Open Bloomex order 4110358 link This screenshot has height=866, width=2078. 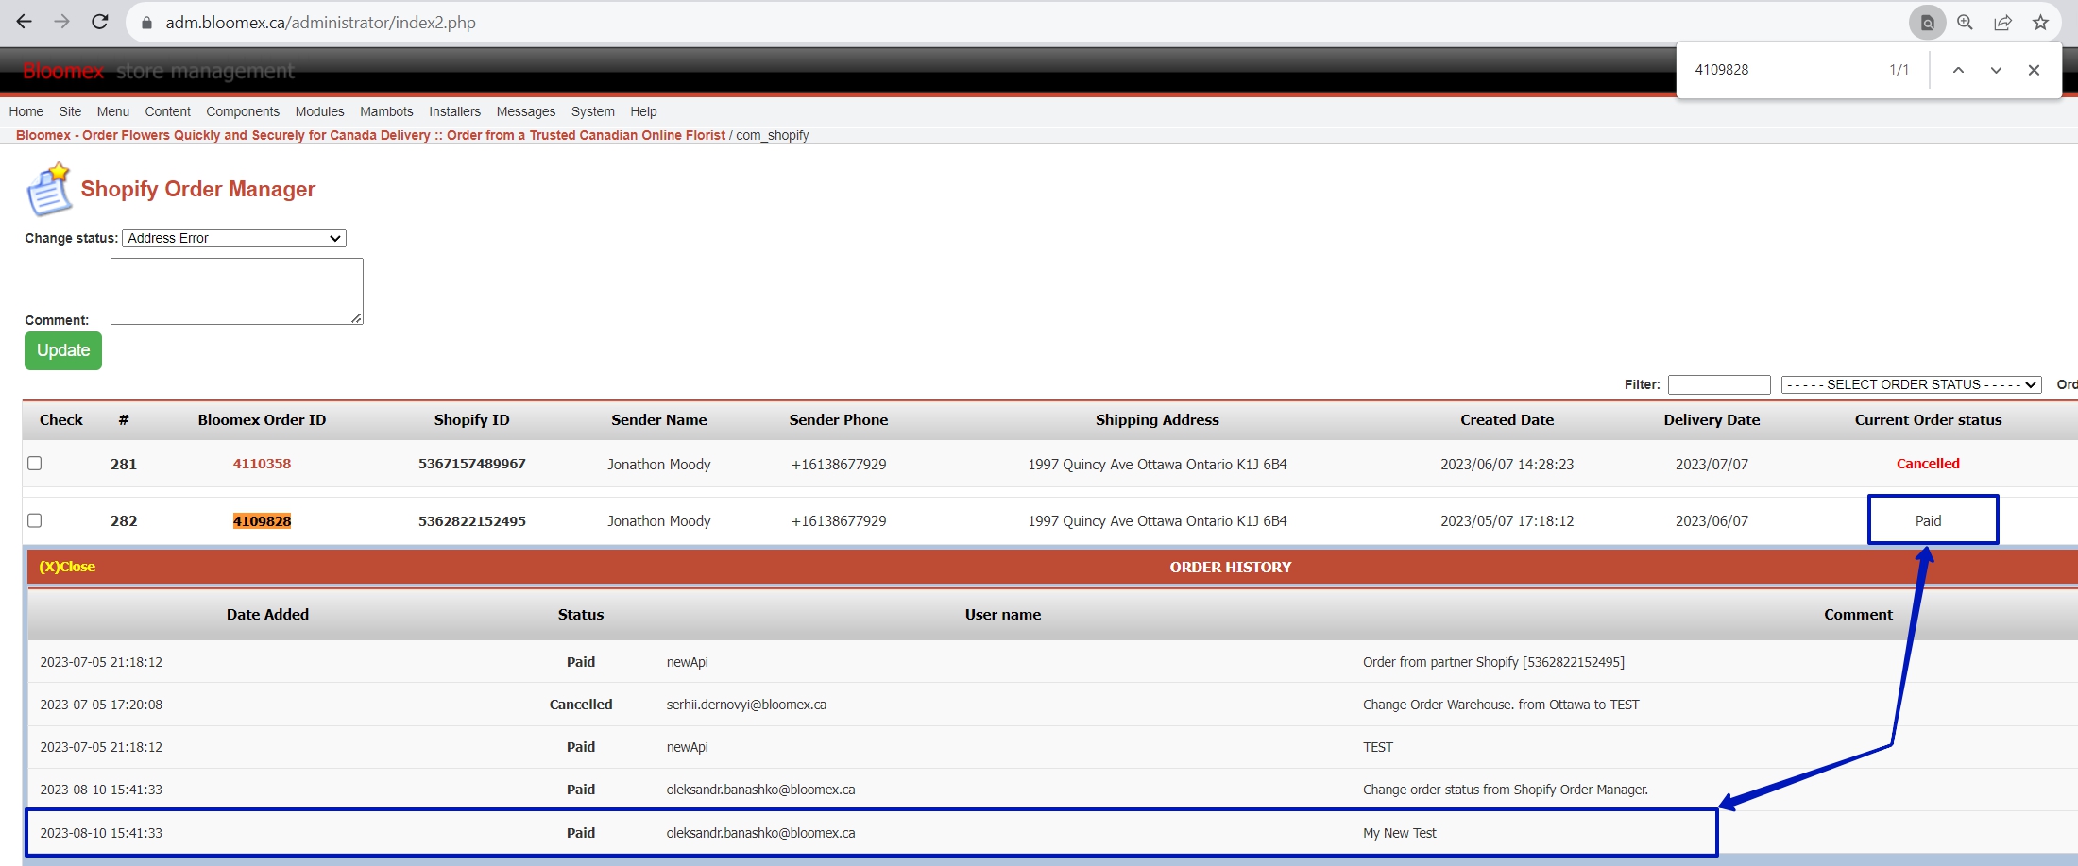262,464
